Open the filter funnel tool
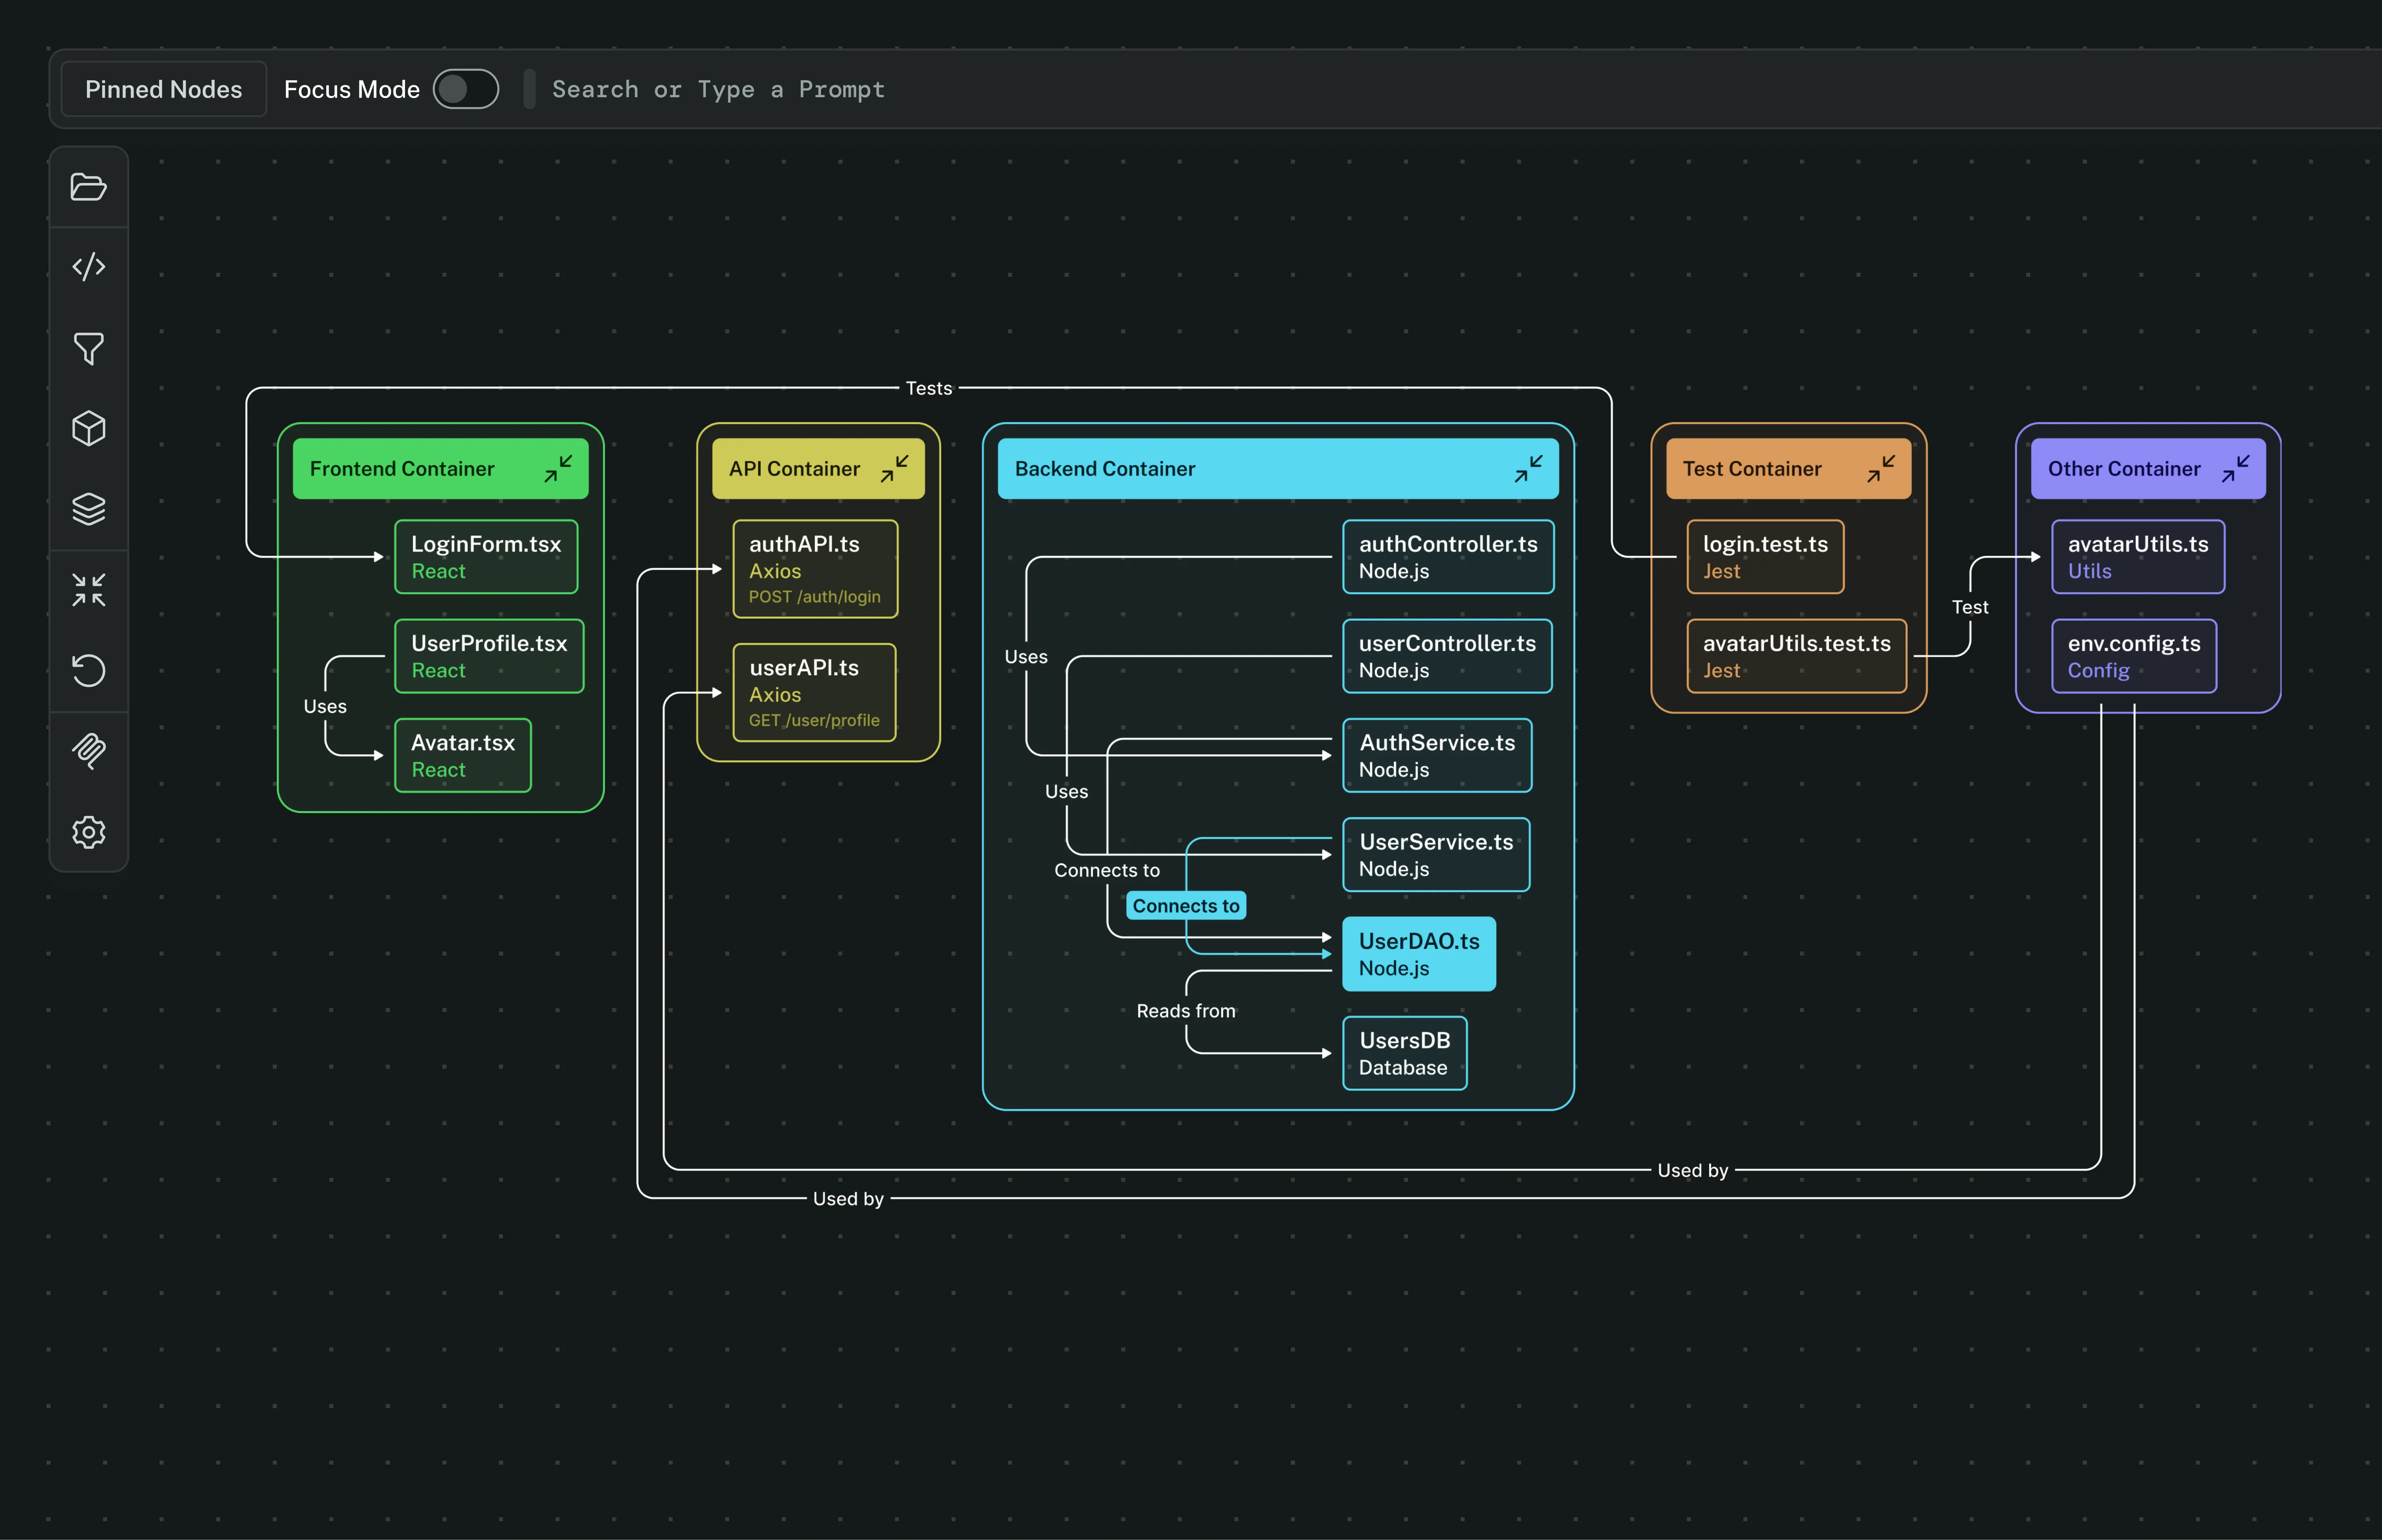Screen dimensions: 2382x1540 (x=88, y=348)
